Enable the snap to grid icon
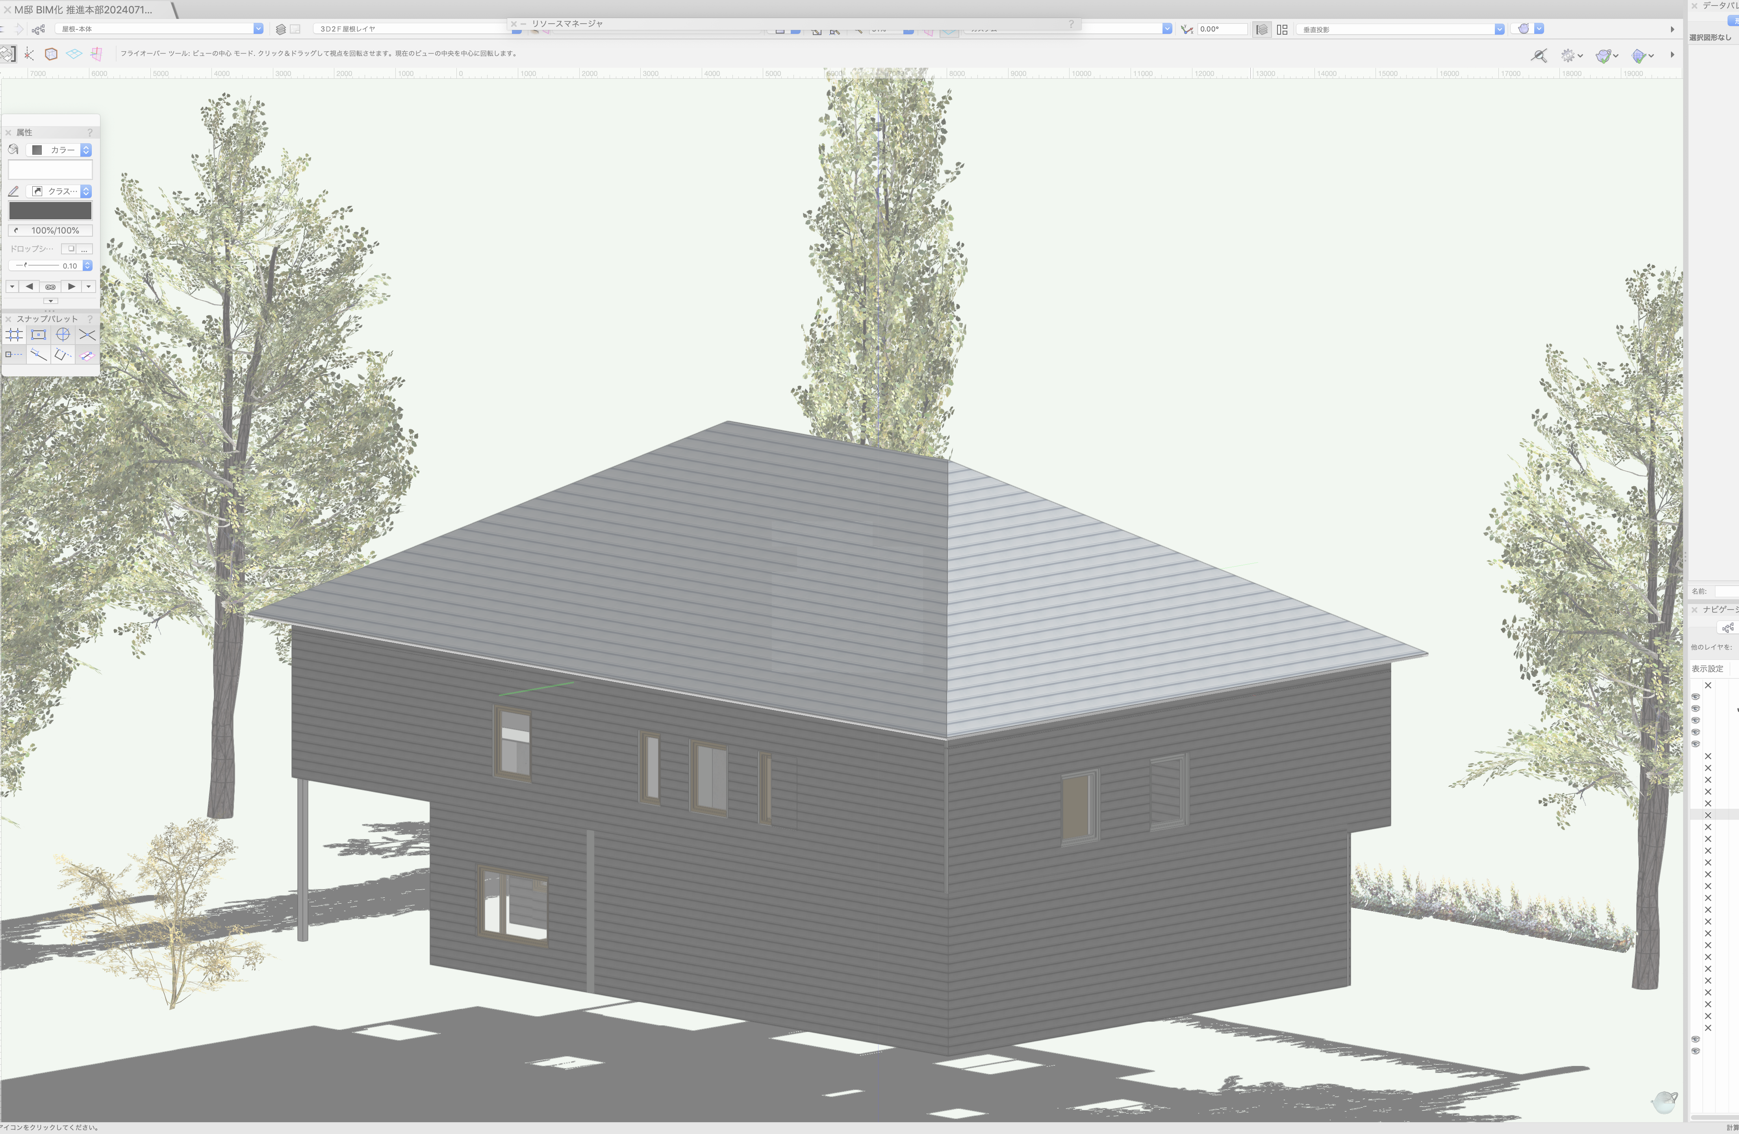 (x=15, y=335)
